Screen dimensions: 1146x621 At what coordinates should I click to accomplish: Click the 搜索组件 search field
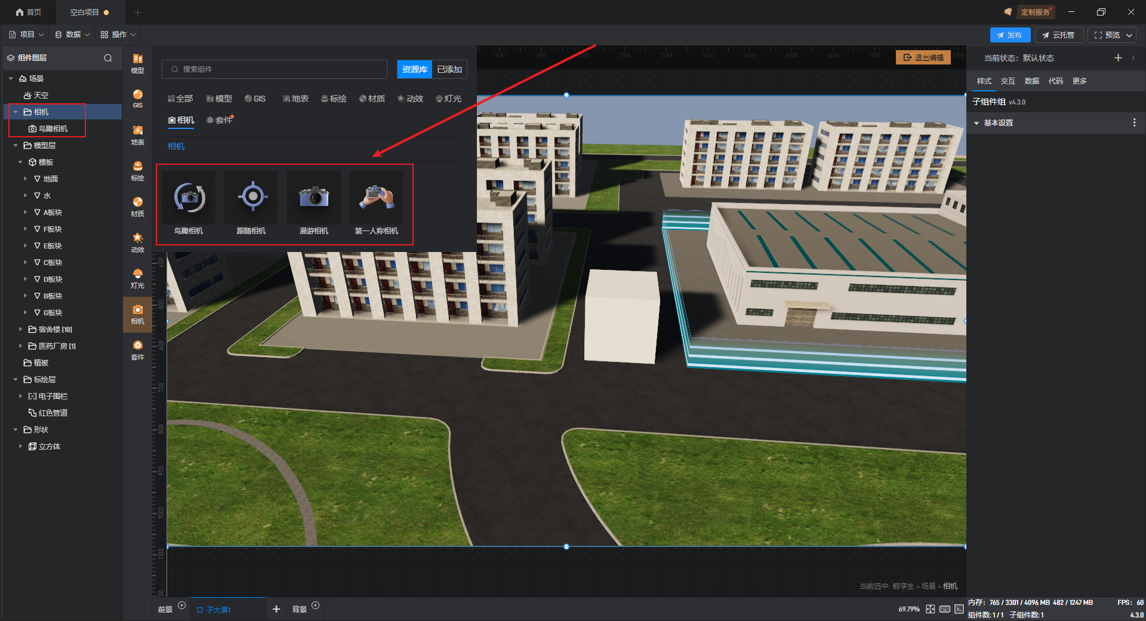coord(275,69)
